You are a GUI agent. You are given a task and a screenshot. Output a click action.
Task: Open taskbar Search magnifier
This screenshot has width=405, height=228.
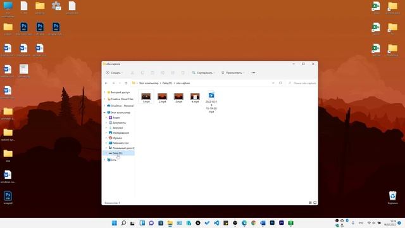(123, 223)
